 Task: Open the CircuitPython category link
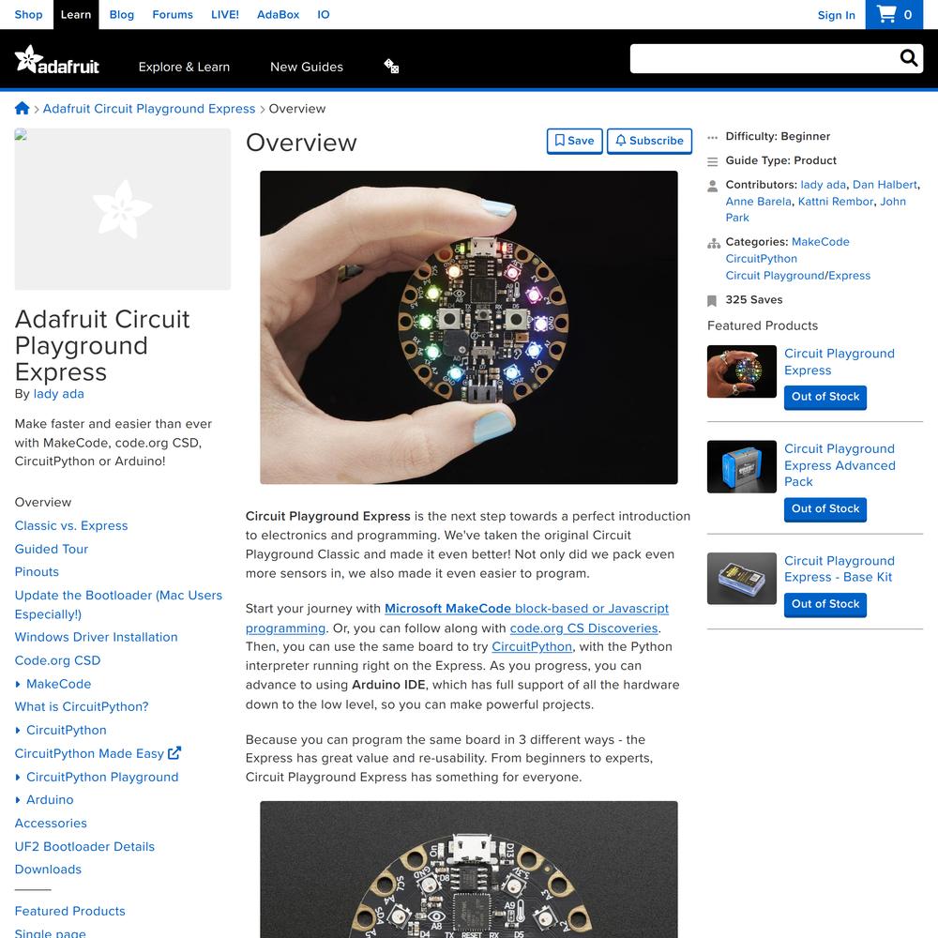(762, 259)
